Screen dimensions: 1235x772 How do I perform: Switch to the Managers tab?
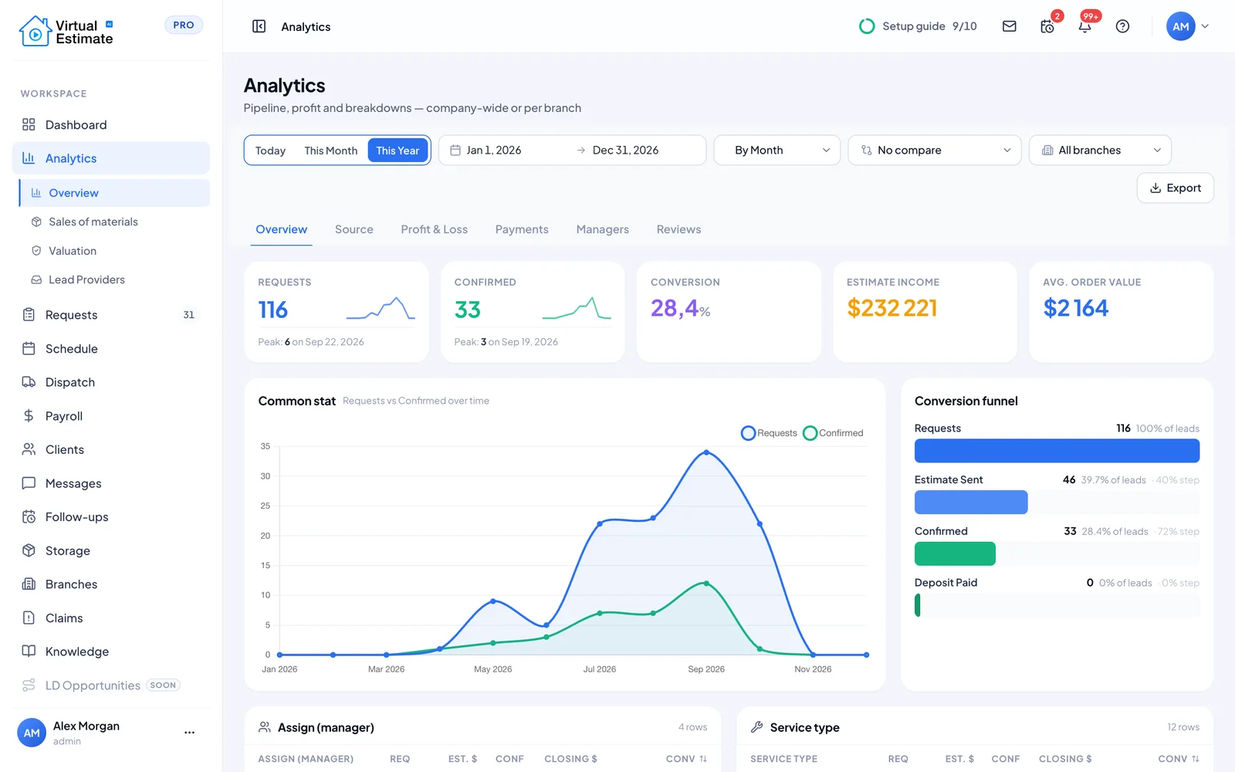pyautogui.click(x=603, y=229)
